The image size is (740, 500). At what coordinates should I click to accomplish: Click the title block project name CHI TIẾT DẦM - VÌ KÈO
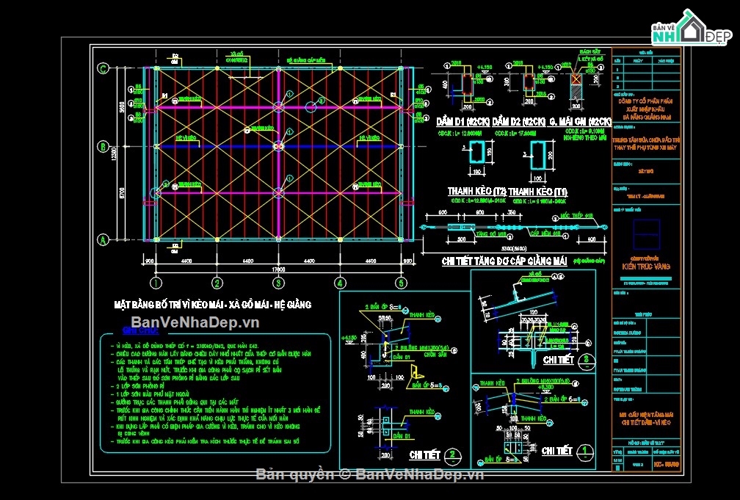pos(646,423)
